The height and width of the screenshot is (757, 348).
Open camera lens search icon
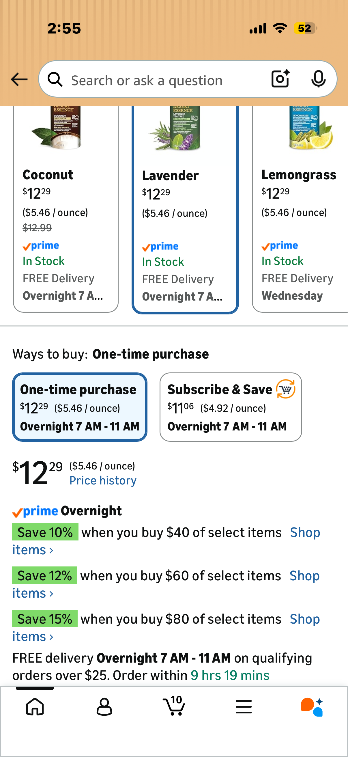[x=280, y=79]
